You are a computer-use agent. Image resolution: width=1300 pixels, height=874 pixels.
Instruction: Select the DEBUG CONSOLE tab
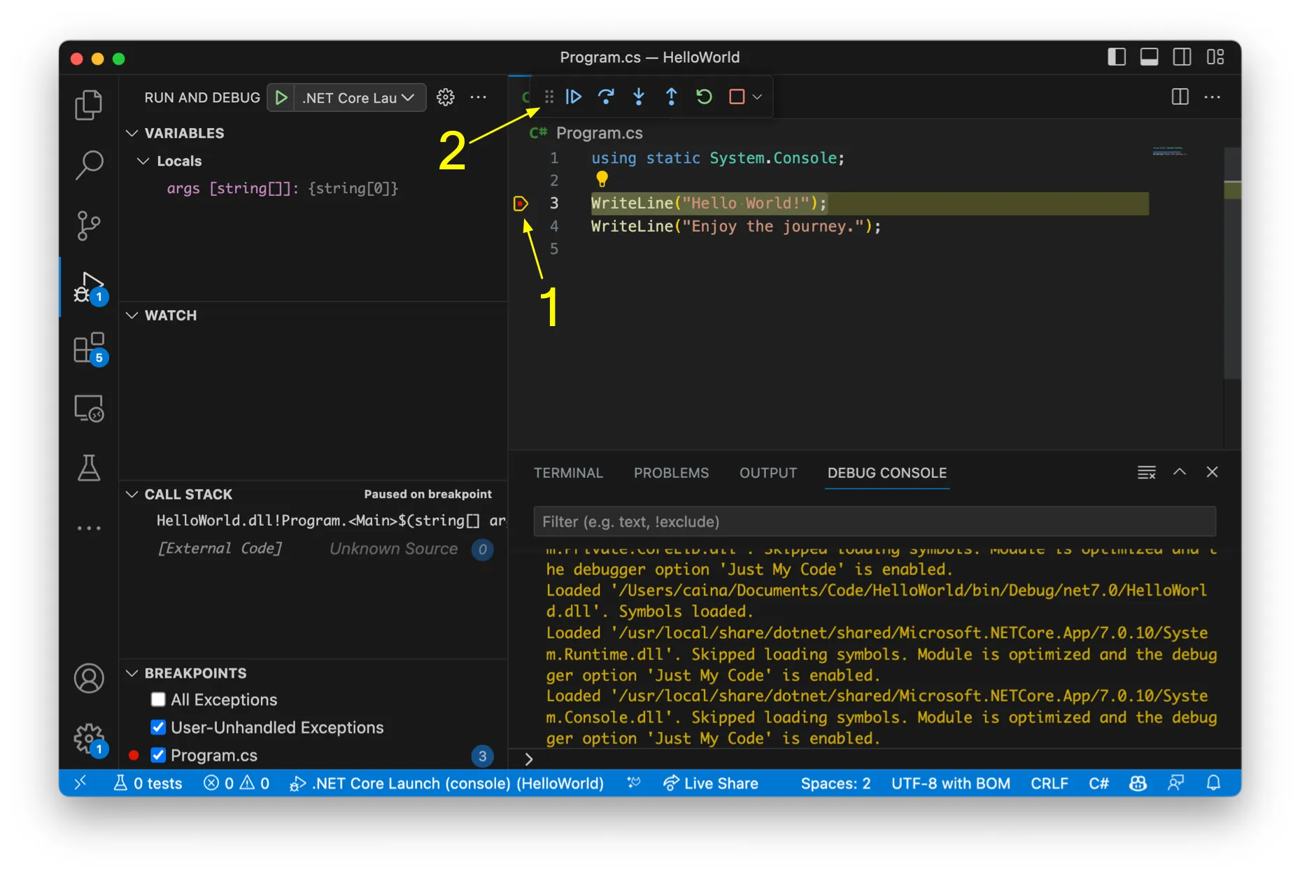coord(887,473)
